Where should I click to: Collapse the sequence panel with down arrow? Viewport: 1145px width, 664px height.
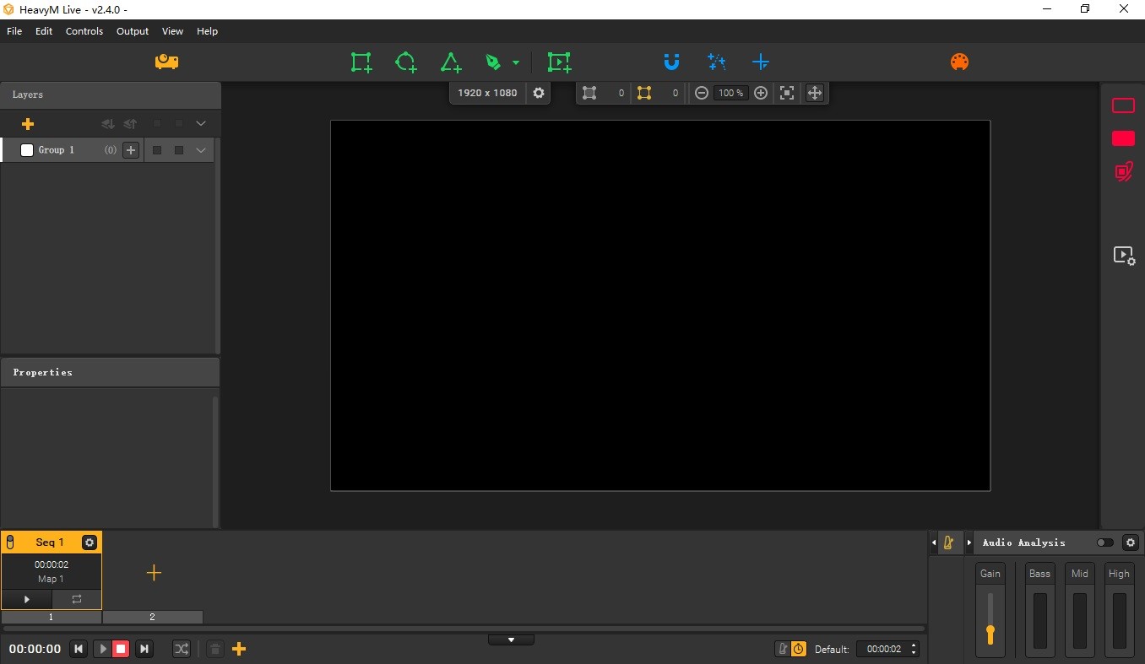pyautogui.click(x=511, y=640)
